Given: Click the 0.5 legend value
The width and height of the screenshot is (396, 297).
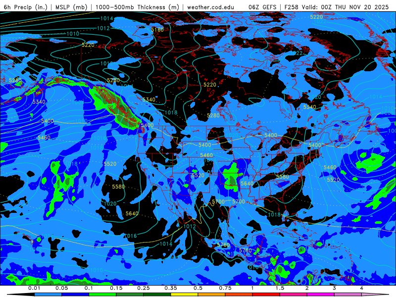Looking at the screenshot, I should (x=198, y=288).
